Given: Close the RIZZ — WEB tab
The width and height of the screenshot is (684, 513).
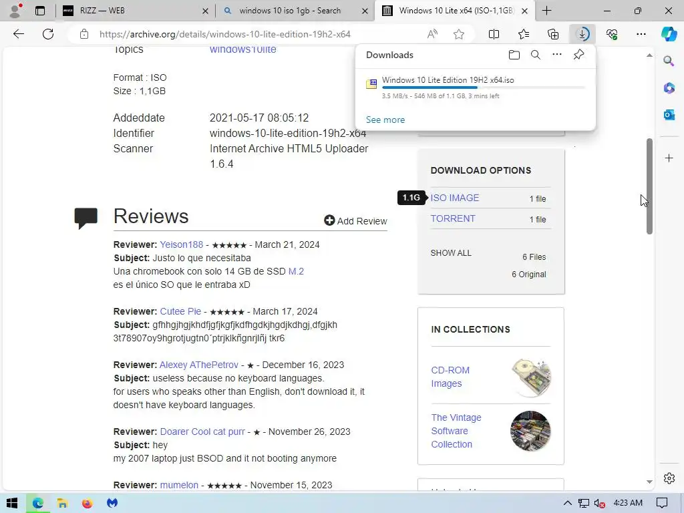Looking at the screenshot, I should [x=205, y=11].
